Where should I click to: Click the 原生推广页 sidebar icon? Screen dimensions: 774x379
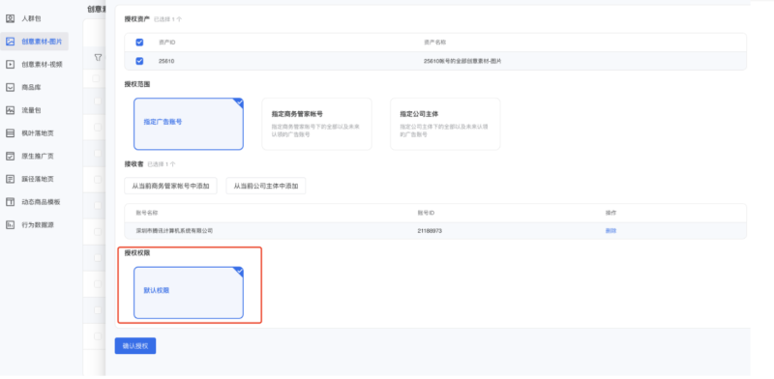click(x=10, y=156)
